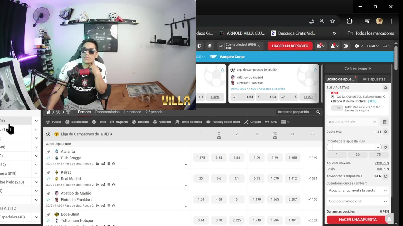This screenshot has width=403, height=226.
Task: Open the Todos los marcadores folder
Action: tap(371, 33)
